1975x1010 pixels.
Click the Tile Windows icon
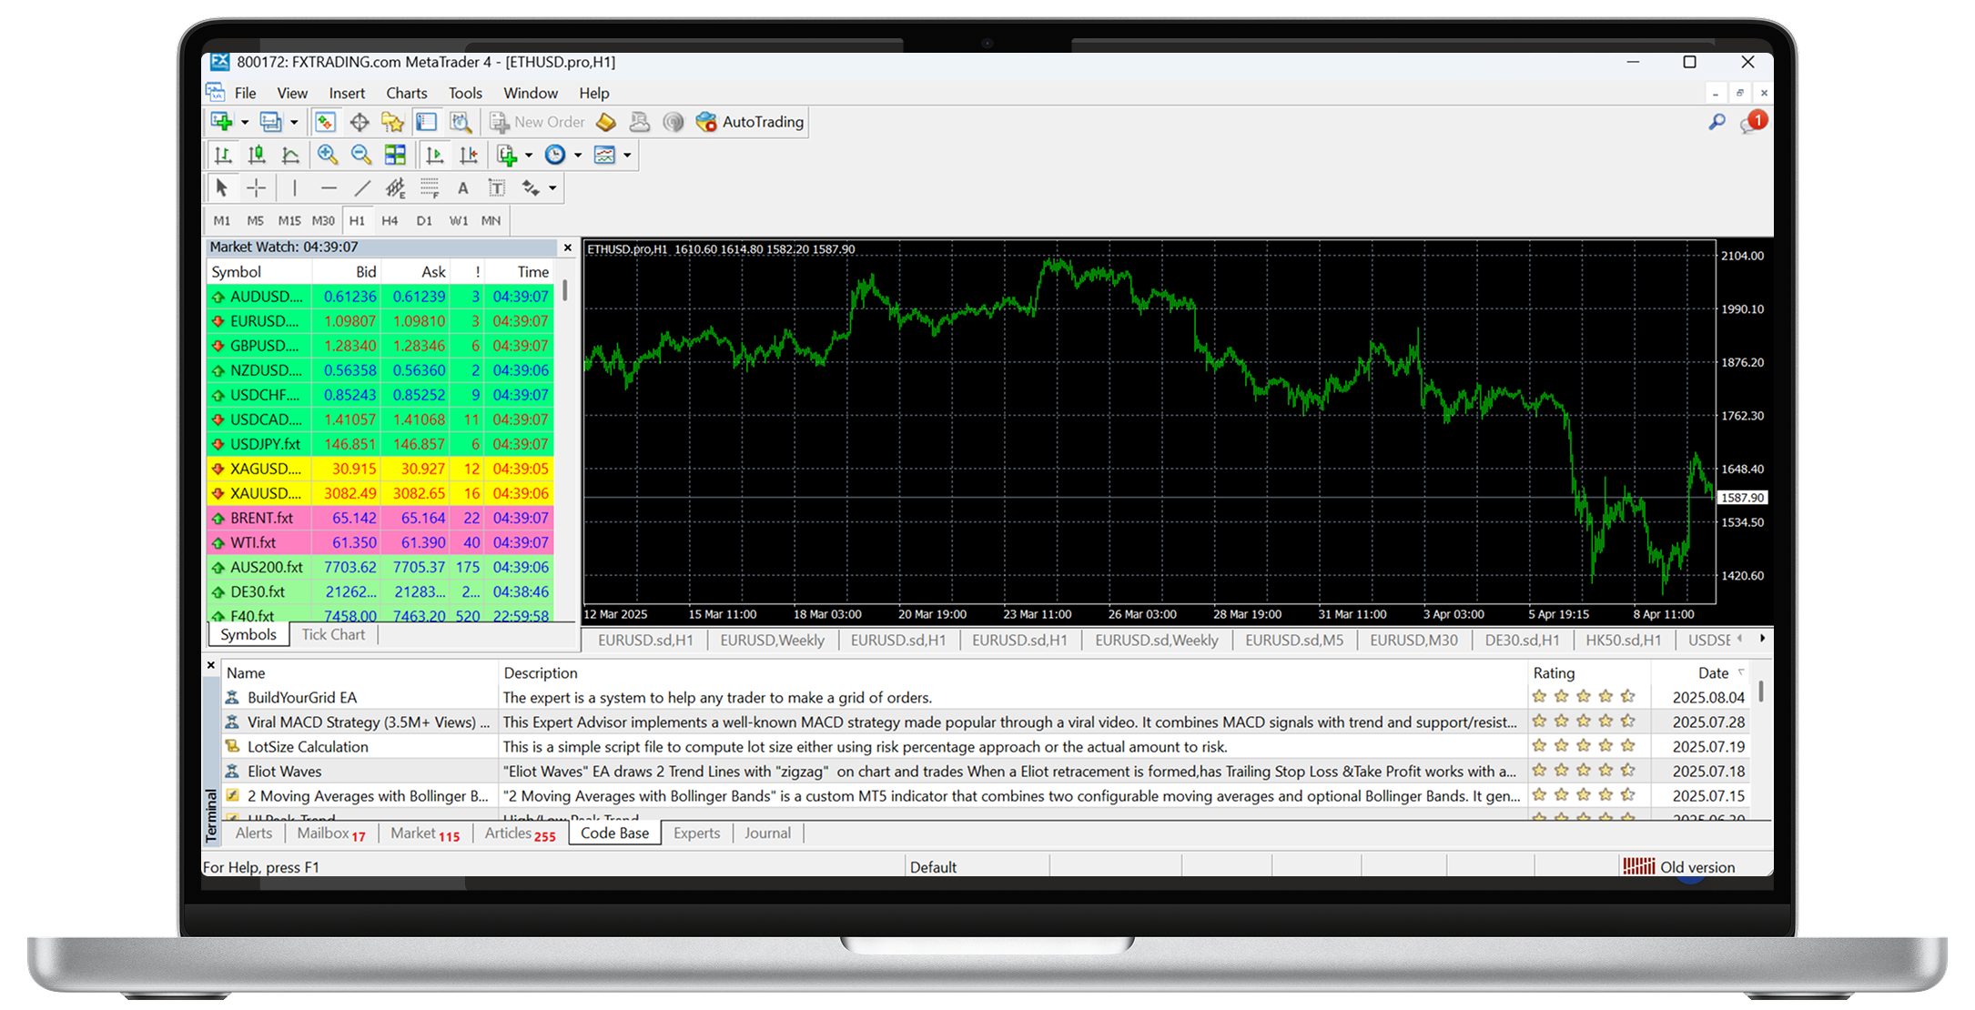395,156
